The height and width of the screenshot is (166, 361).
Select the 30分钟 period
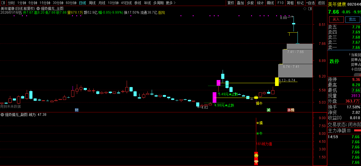(58, 3)
